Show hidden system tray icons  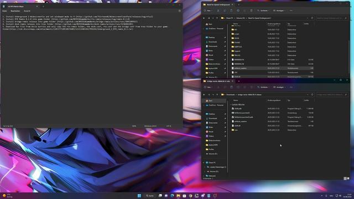(x=321, y=196)
